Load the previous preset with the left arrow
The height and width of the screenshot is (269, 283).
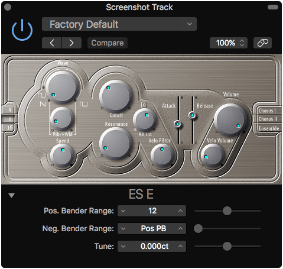52,43
